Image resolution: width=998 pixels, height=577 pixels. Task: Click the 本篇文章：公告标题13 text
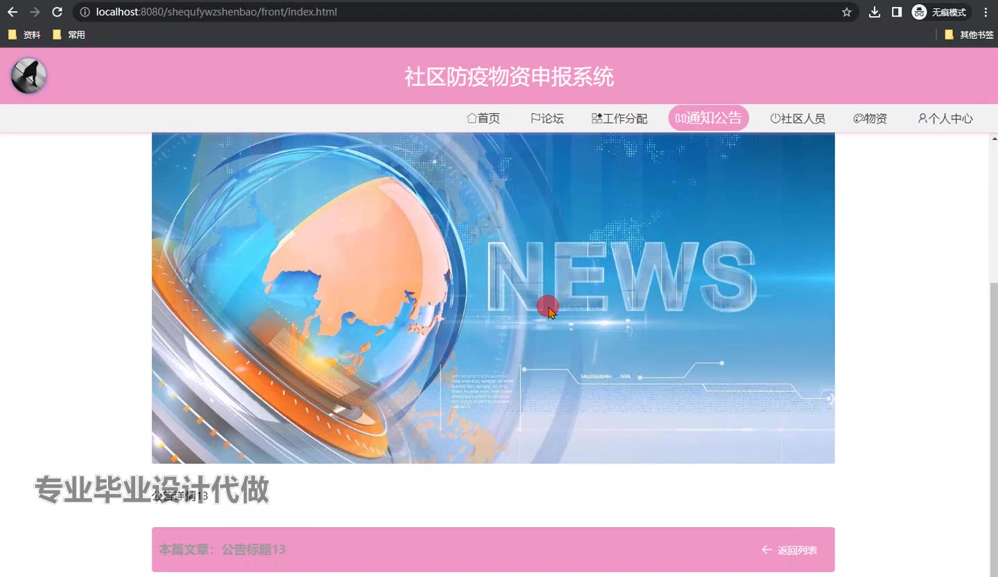point(222,549)
